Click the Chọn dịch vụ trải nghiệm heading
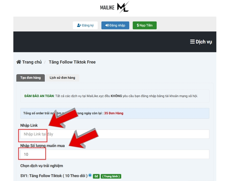The width and height of the screenshot is (226, 181). coord(42,166)
